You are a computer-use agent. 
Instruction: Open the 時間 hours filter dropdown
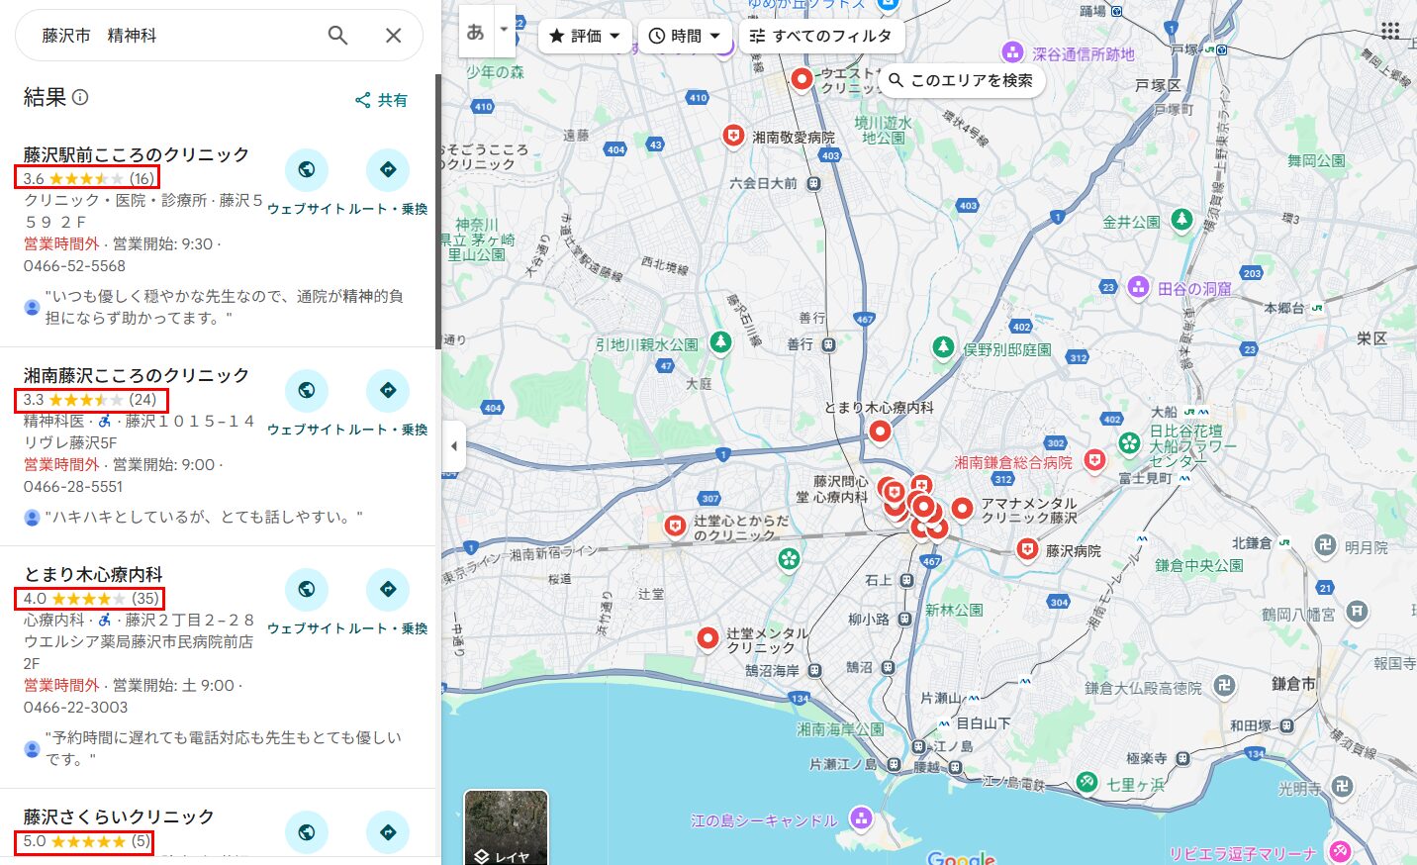(x=685, y=36)
